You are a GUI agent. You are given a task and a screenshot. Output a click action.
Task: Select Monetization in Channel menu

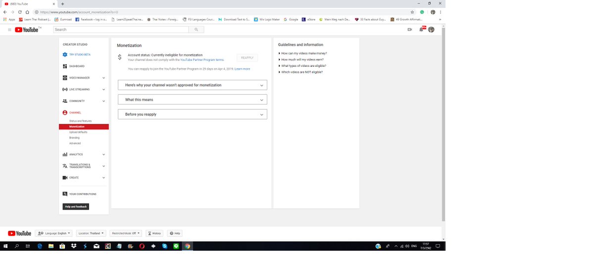pyautogui.click(x=84, y=127)
